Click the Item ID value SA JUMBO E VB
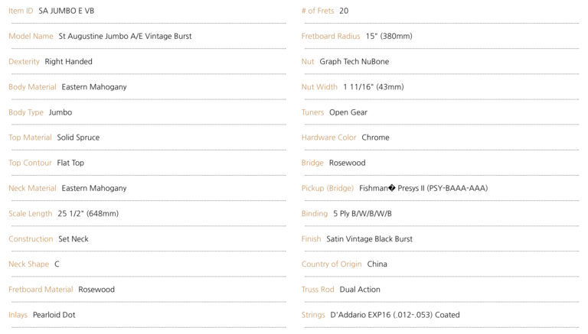Image resolution: width=588 pixels, height=334 pixels. [67, 11]
